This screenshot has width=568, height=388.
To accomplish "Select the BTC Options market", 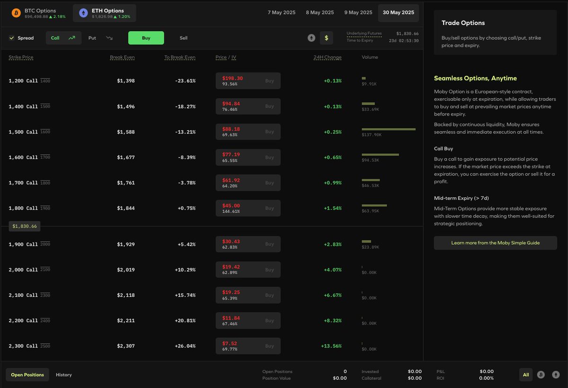I will [38, 13].
